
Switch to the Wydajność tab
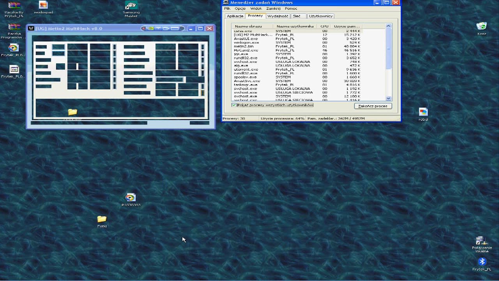click(278, 16)
